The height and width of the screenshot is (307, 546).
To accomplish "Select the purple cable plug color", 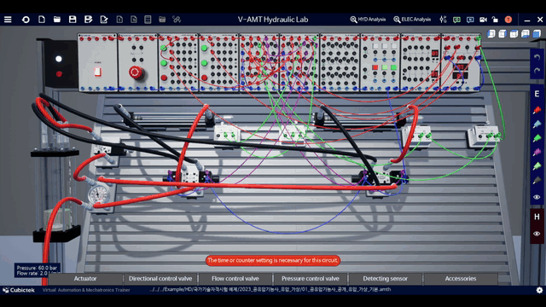I will [537, 152].
